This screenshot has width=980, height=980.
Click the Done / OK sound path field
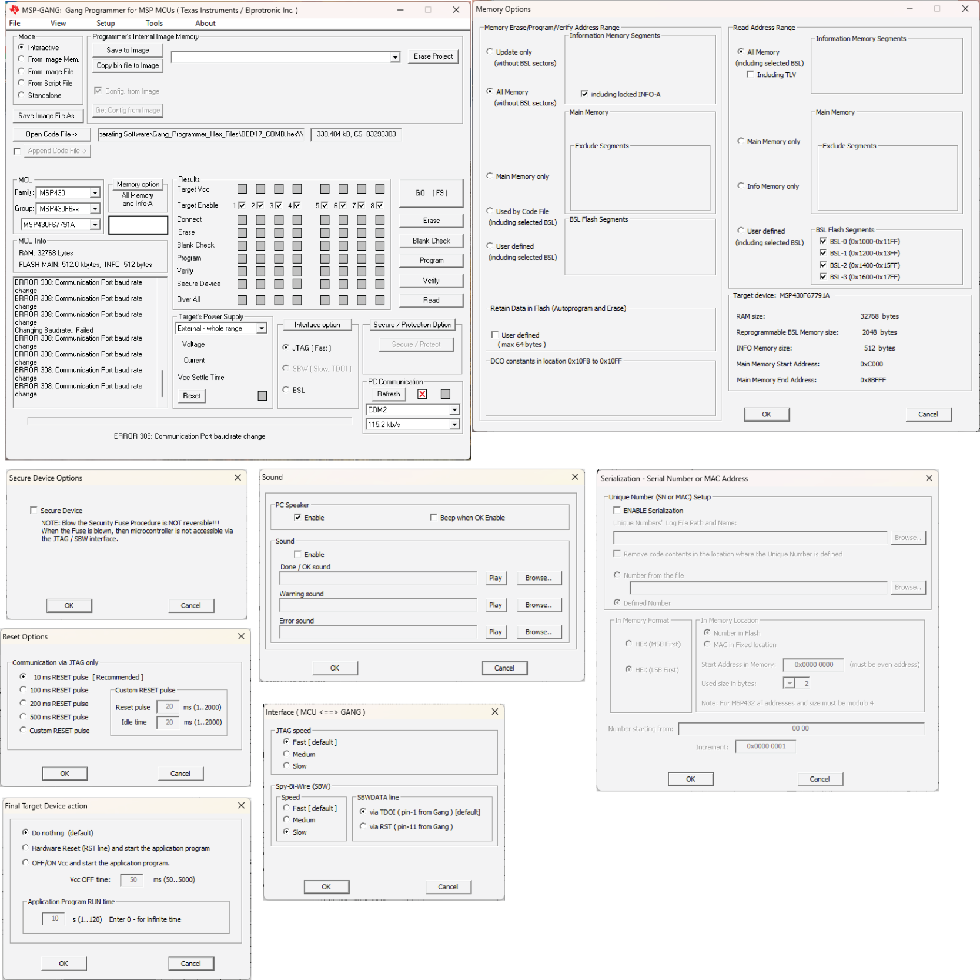coord(378,578)
